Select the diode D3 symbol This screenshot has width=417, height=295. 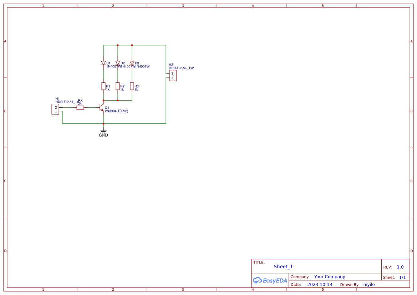click(x=132, y=63)
